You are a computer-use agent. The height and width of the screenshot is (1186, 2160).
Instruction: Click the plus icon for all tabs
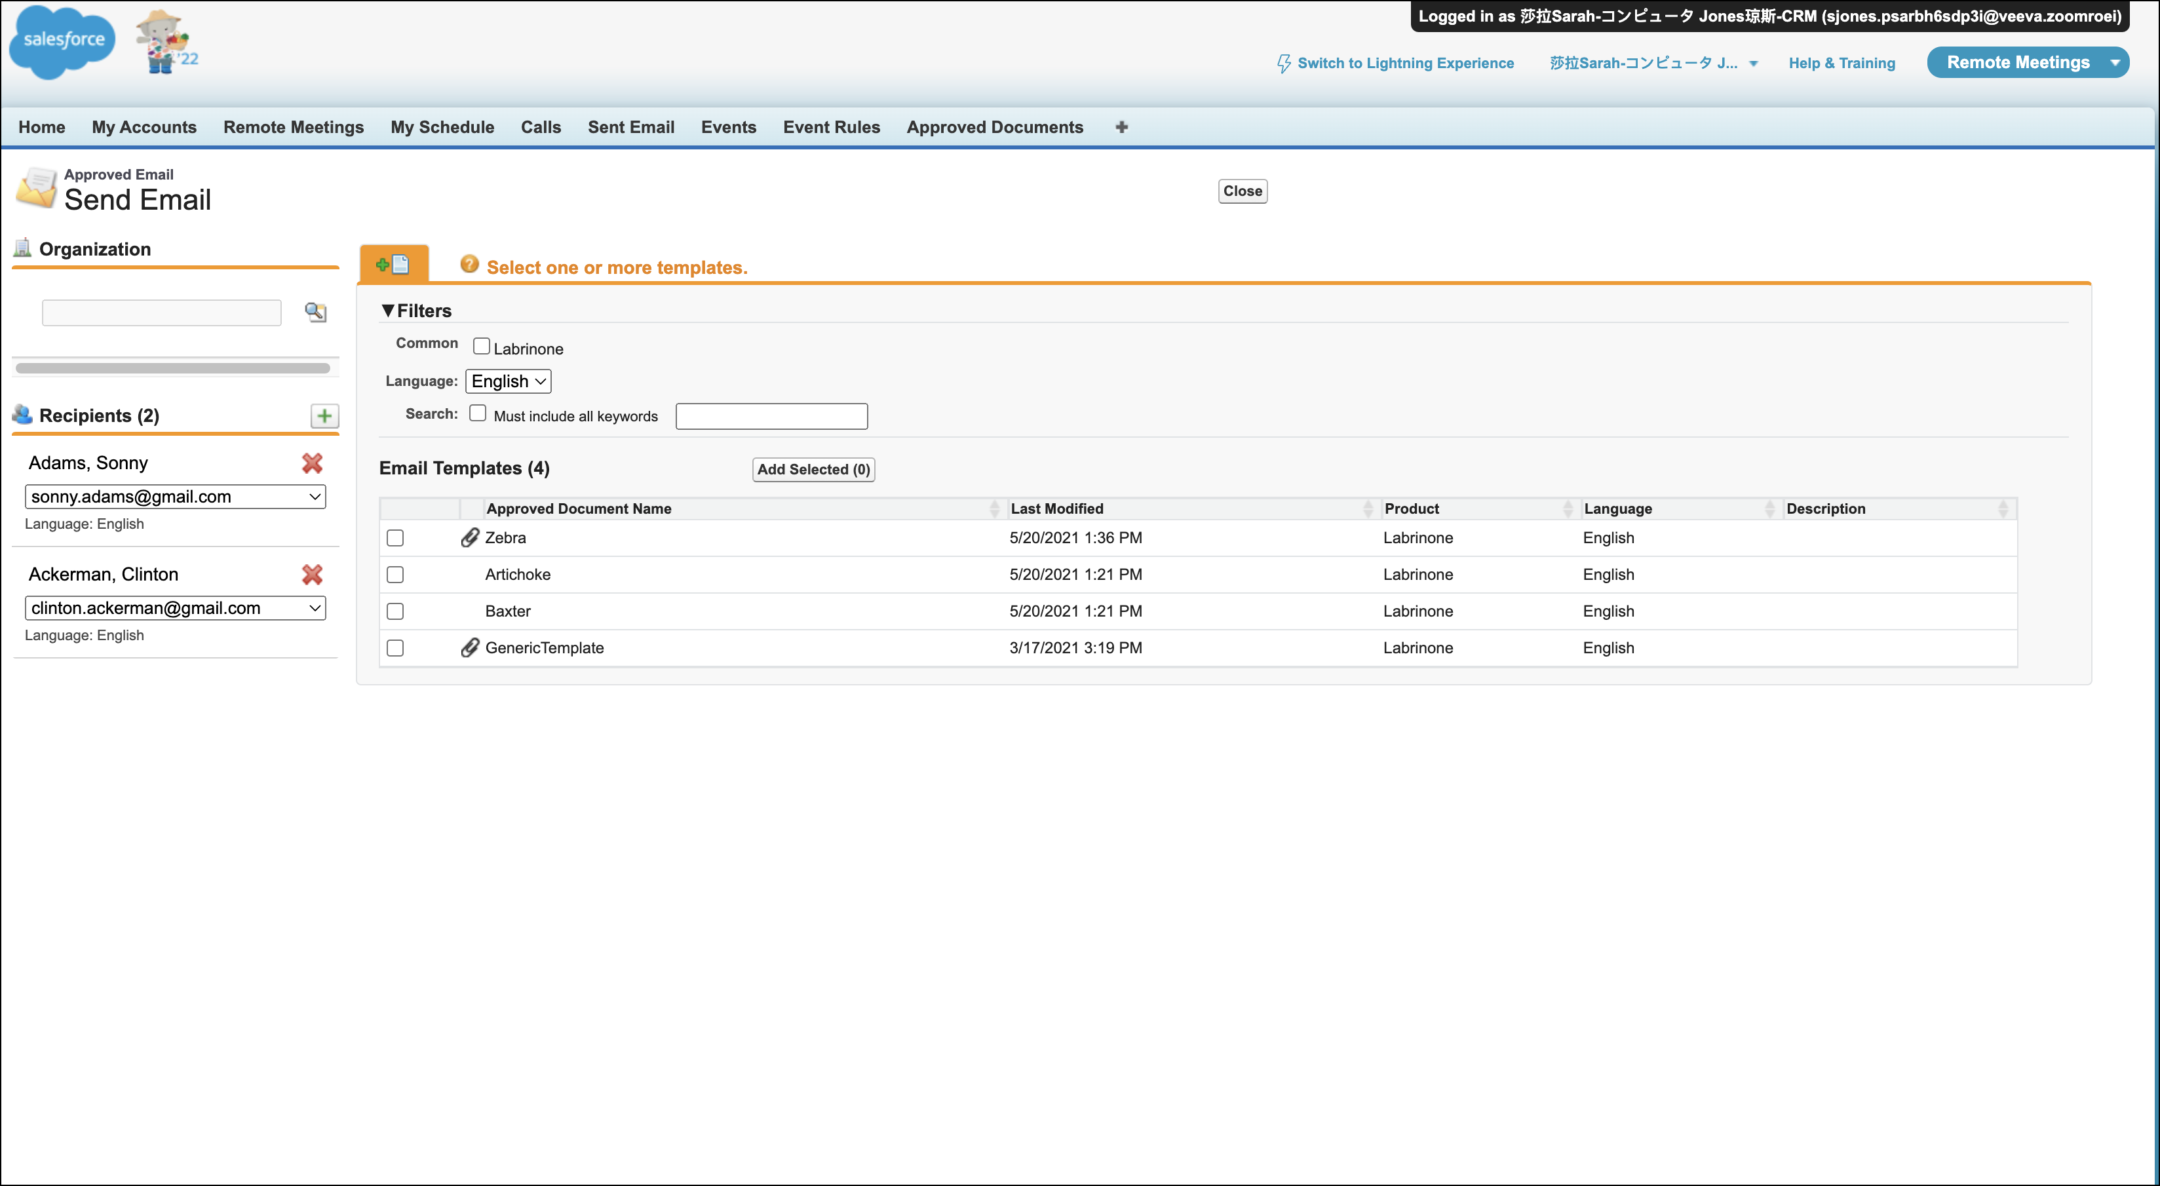[x=1121, y=127]
